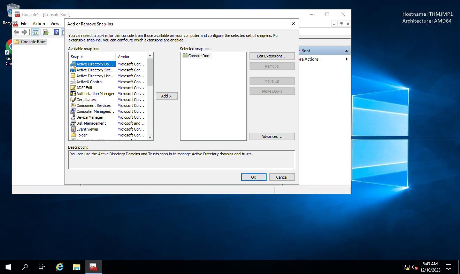460x274 pixels.
Task: Open Task View from the taskbar
Action: point(42,267)
